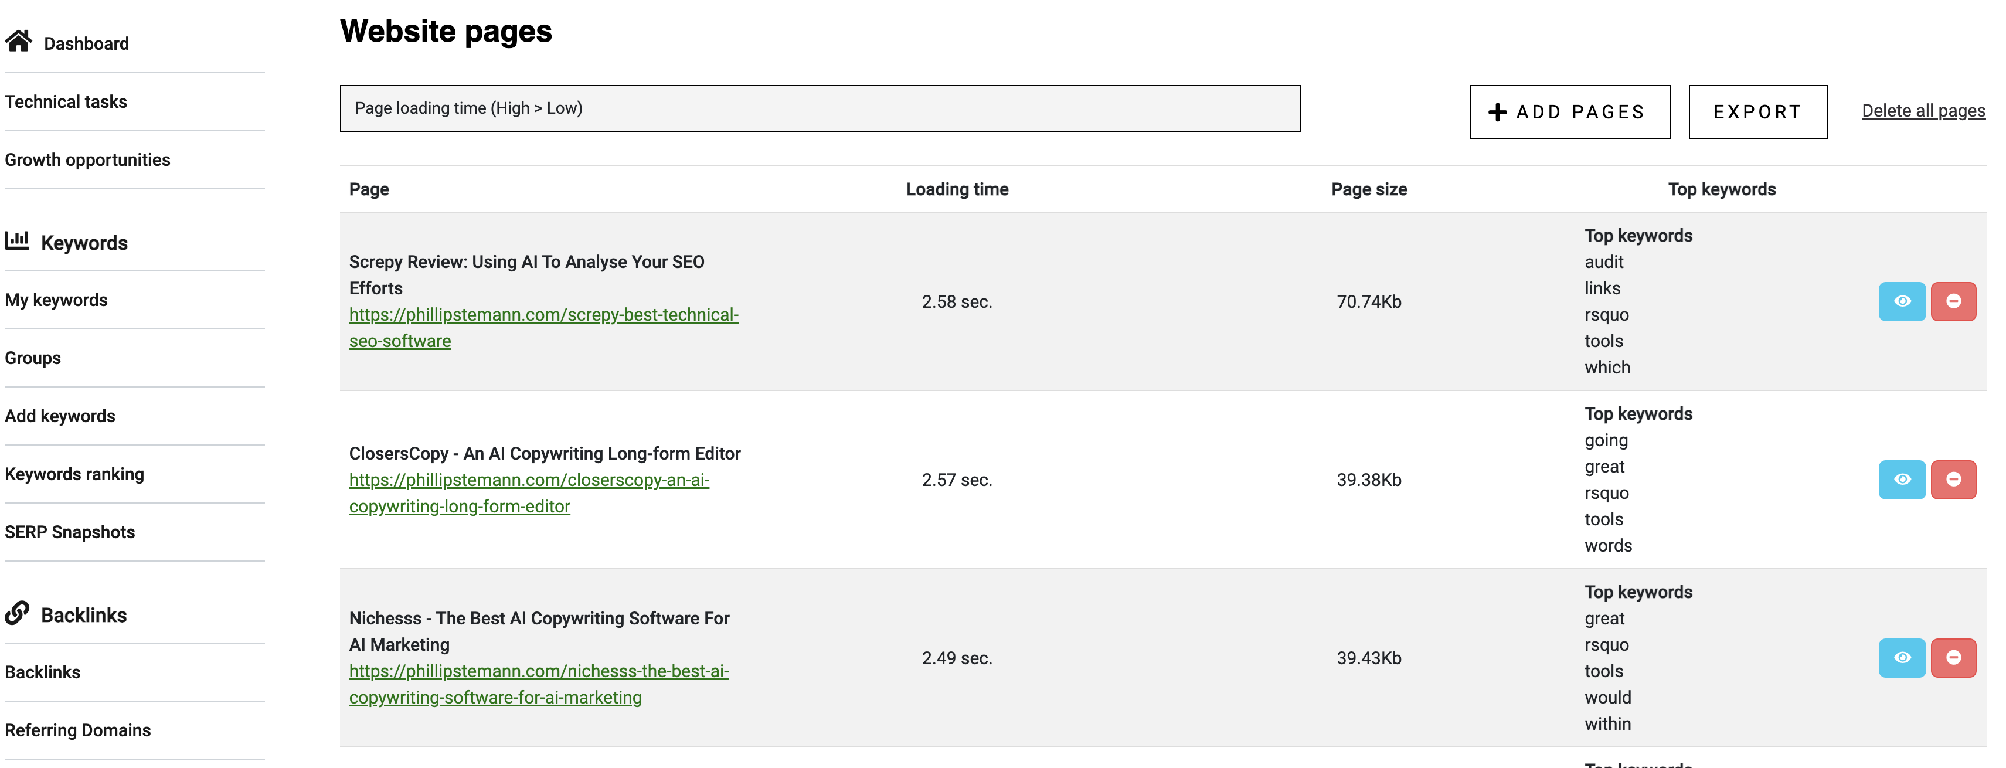Click the Keywords bar chart icon
The height and width of the screenshot is (768, 2006).
17,241
